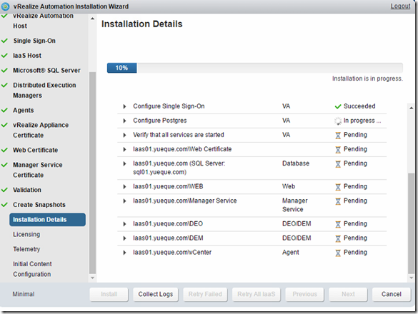Click the In progress spinner icon

(x=338, y=121)
